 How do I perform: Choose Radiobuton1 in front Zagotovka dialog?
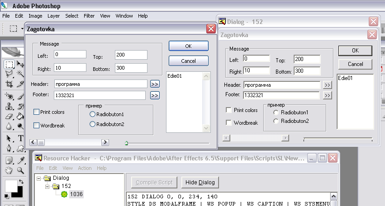[92, 114]
